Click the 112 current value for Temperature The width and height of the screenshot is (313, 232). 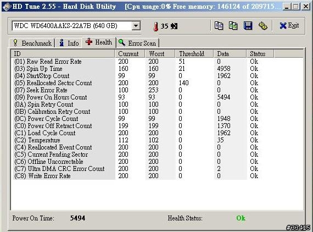123,140
